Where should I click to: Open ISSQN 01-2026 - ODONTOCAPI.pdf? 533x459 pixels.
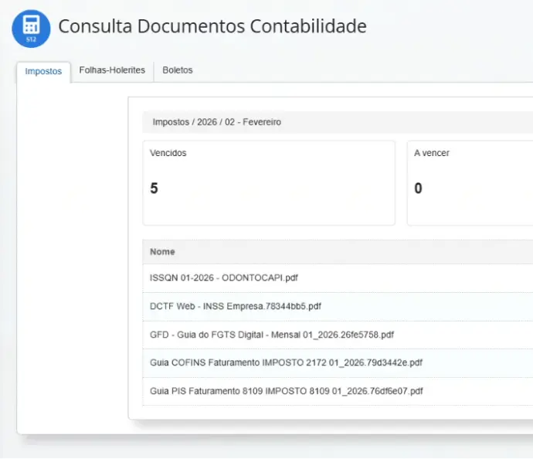point(224,277)
